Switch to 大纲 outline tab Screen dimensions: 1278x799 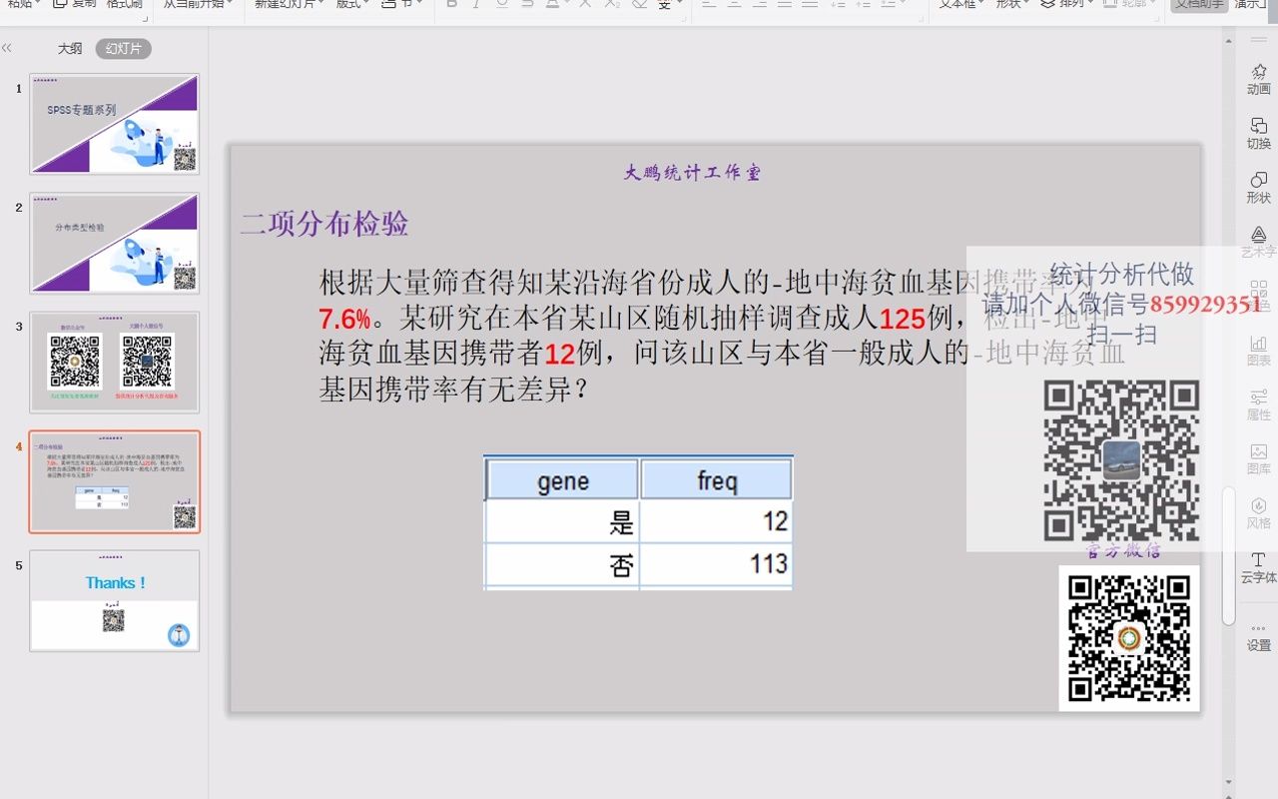coord(70,48)
